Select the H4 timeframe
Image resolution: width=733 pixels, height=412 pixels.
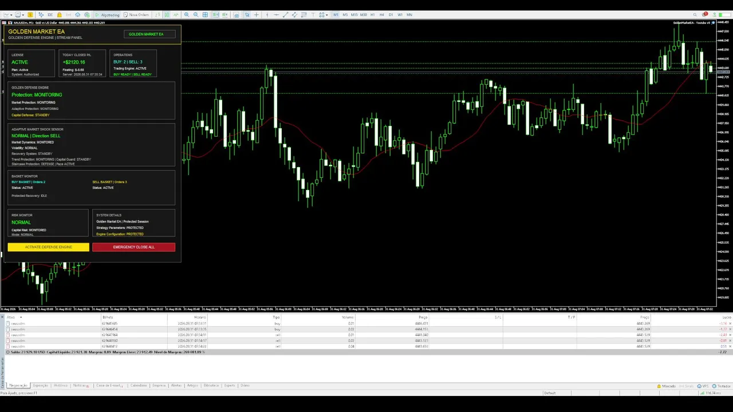pos(381,14)
